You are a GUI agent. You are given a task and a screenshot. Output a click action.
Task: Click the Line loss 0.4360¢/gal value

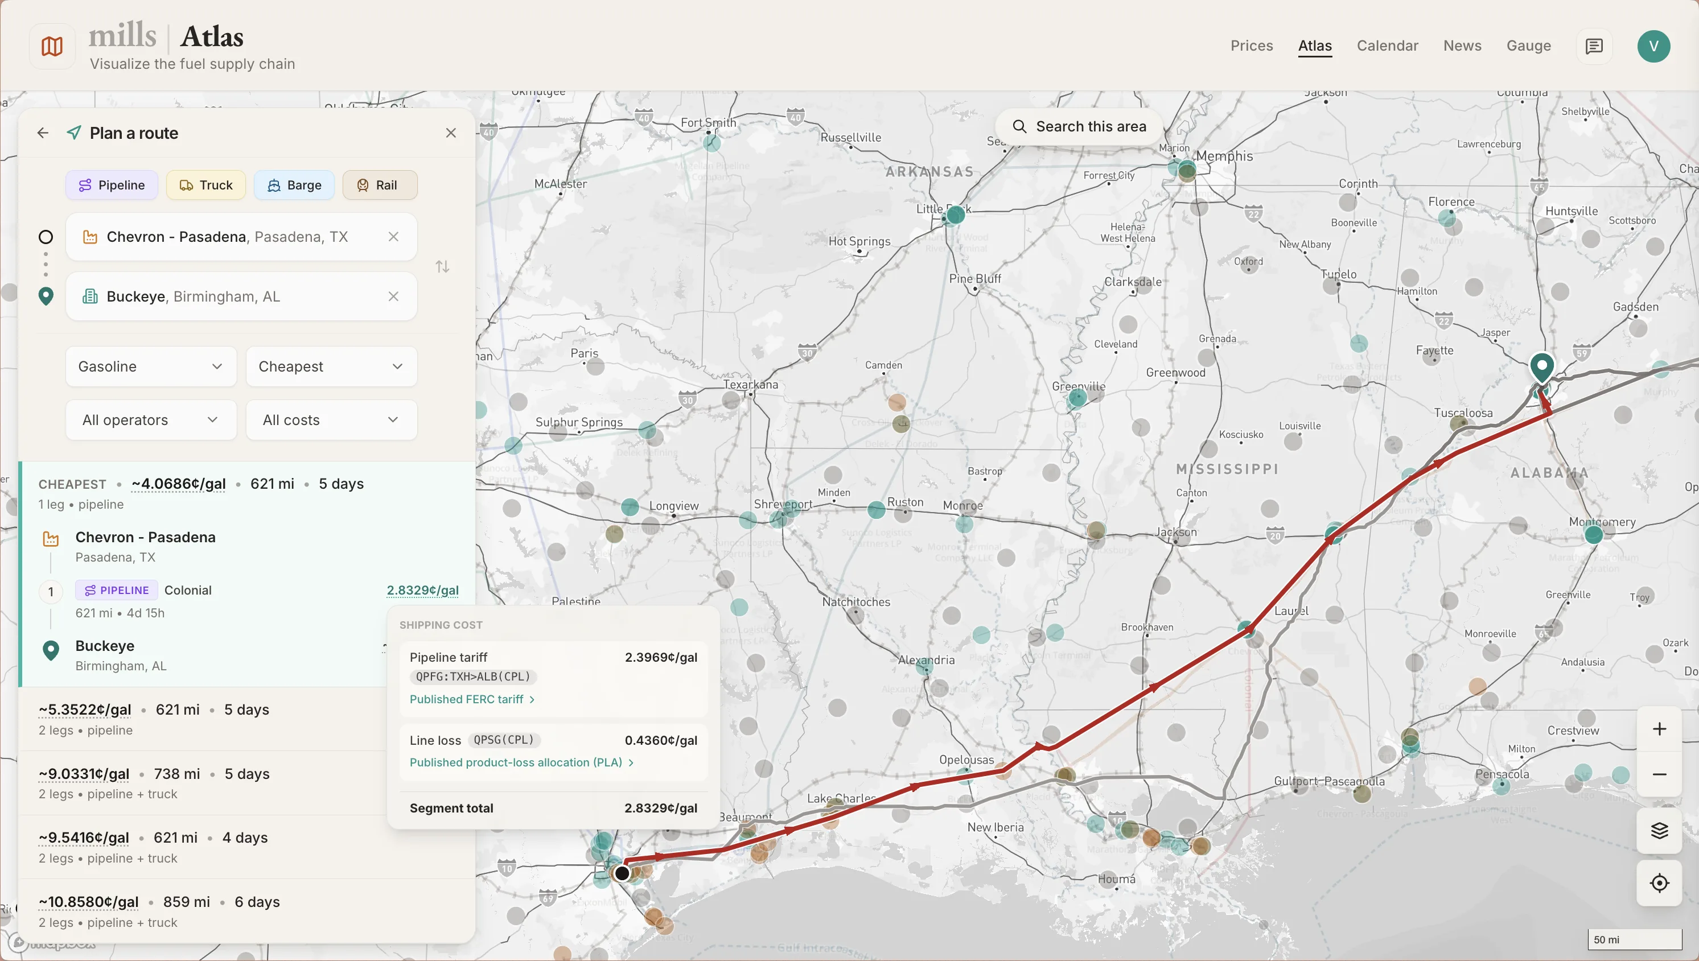point(661,741)
